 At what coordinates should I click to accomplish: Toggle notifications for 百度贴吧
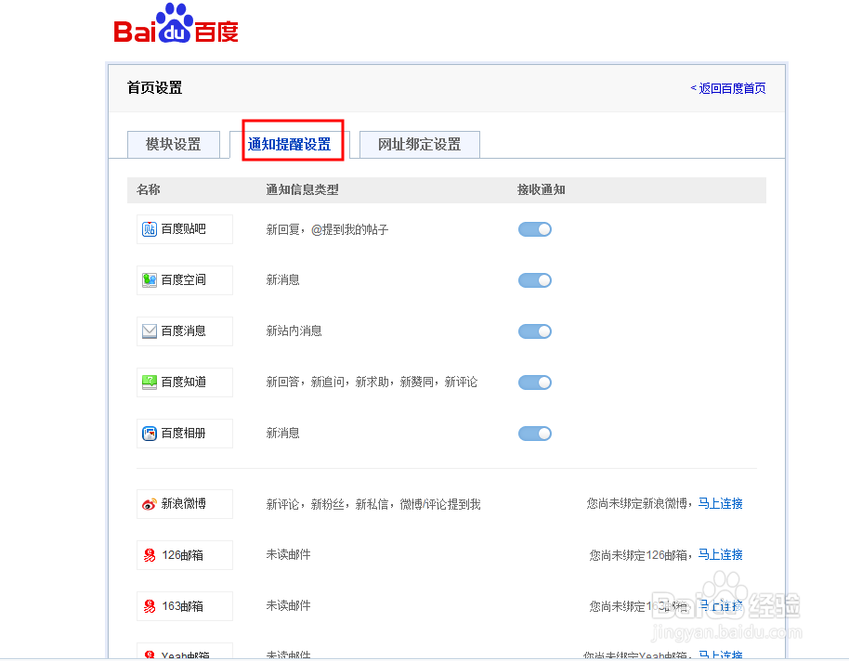[535, 229]
